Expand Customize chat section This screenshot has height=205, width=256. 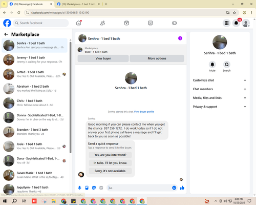(x=220, y=80)
